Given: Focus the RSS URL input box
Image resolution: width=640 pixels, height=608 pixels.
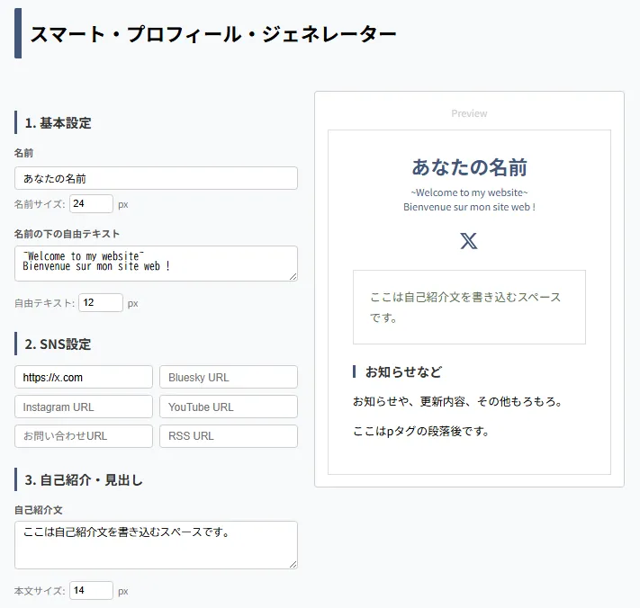Looking at the screenshot, I should (229, 436).
